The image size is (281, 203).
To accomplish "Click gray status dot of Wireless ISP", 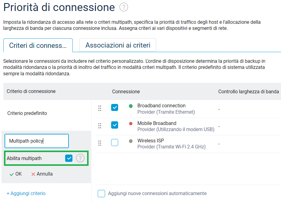I will click(131, 141).
